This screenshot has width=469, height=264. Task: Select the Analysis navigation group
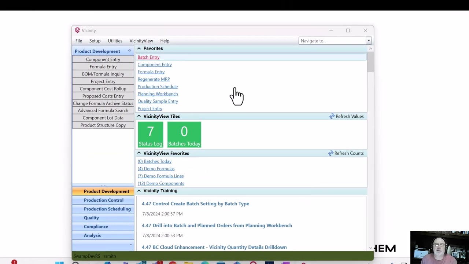pos(103,235)
